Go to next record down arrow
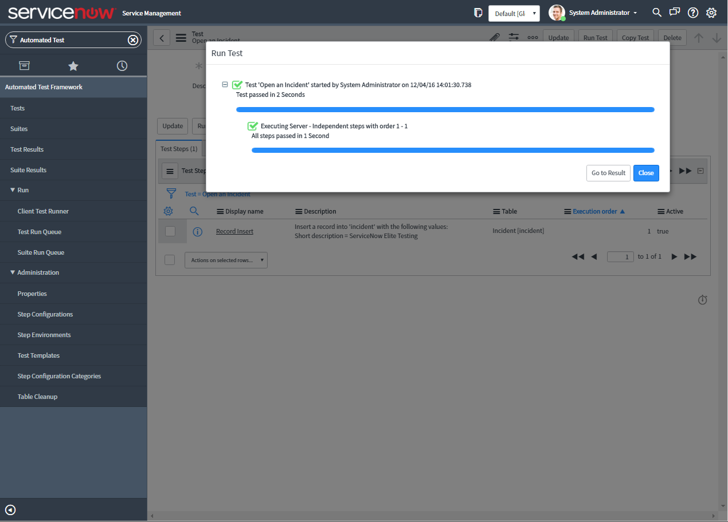Image resolution: width=728 pixels, height=522 pixels. coord(717,38)
